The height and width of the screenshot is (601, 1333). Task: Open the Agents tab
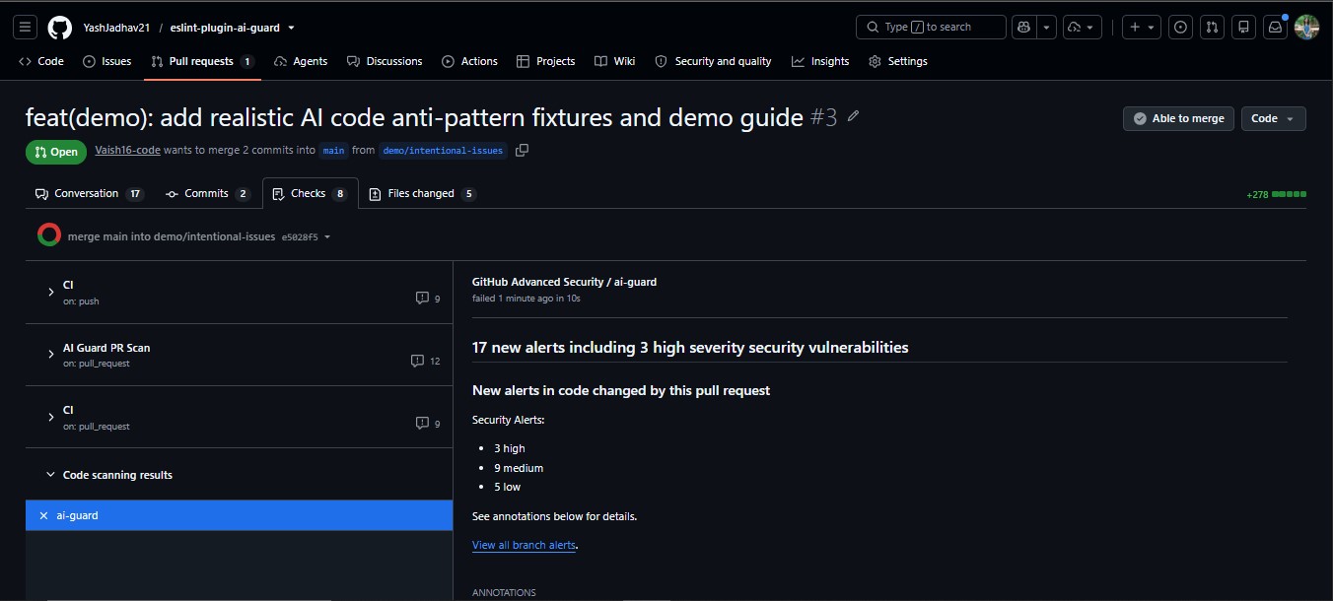(x=301, y=61)
